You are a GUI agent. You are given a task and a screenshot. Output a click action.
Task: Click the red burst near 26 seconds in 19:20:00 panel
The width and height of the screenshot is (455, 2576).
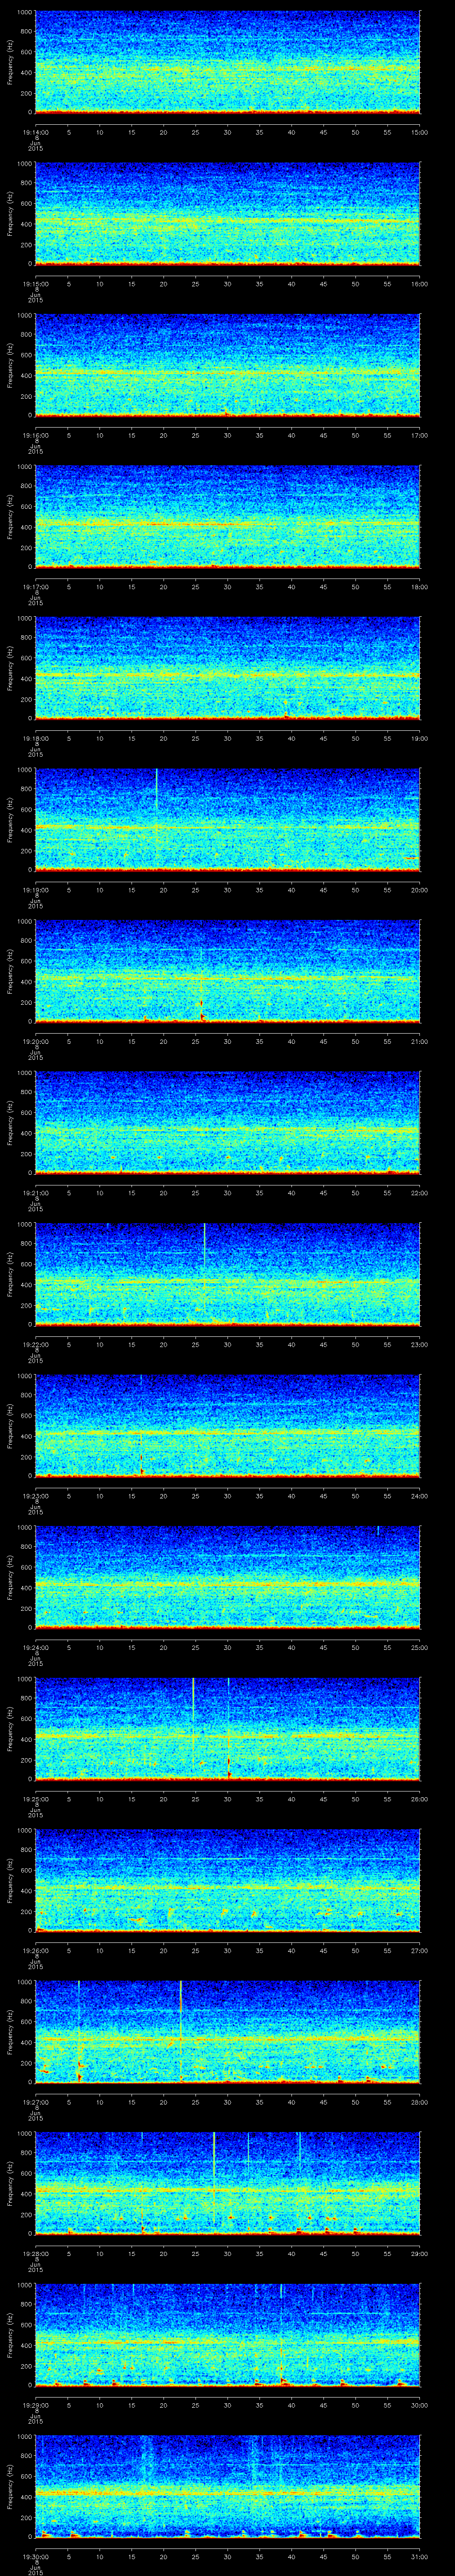[202, 1015]
